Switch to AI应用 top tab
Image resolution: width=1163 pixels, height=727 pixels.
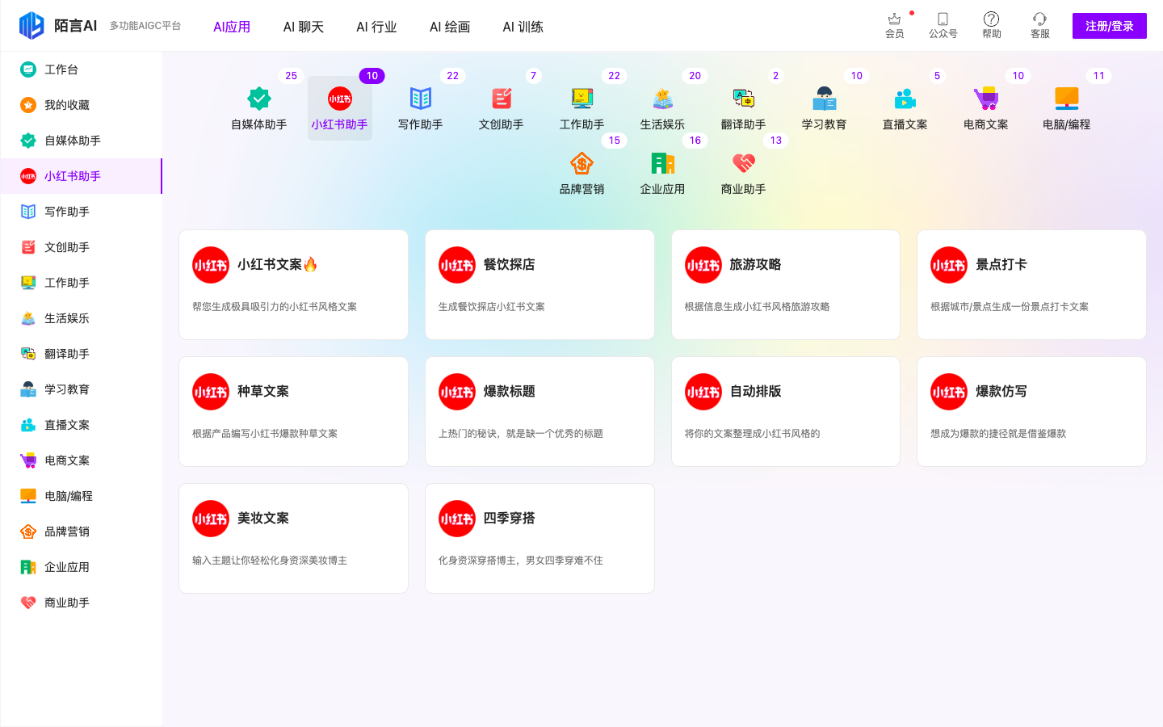[x=232, y=27]
